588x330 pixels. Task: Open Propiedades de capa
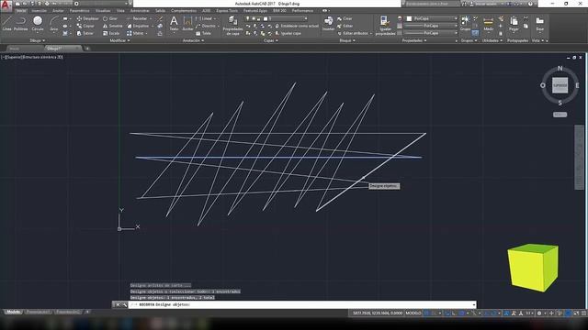pos(232,25)
